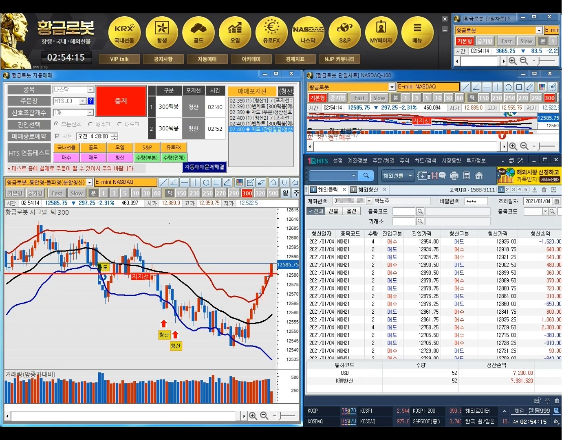The height and width of the screenshot is (440, 562).
Task: Select diagonal line draw tool in main chart
Action: [x=163, y=182]
